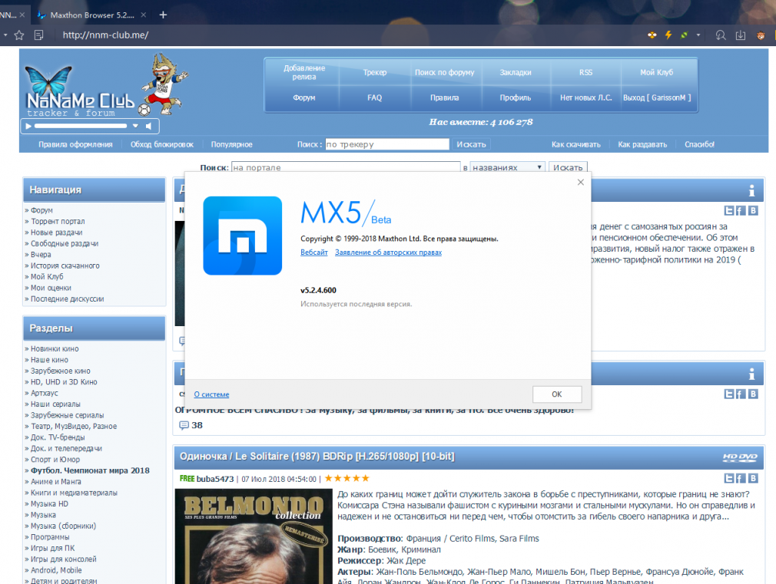Click the HD DVD category icon
776x584 pixels.
tap(740, 458)
